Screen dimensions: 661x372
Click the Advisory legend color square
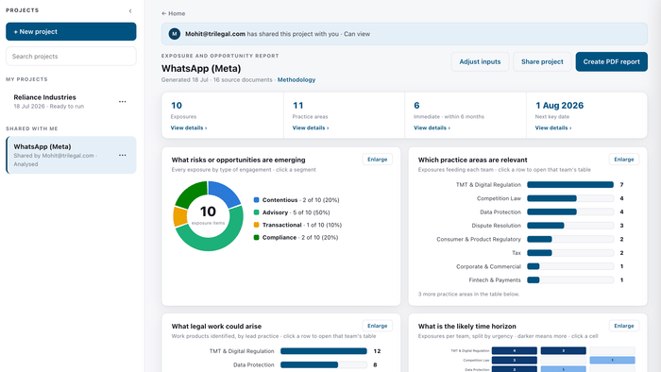[x=256, y=212]
